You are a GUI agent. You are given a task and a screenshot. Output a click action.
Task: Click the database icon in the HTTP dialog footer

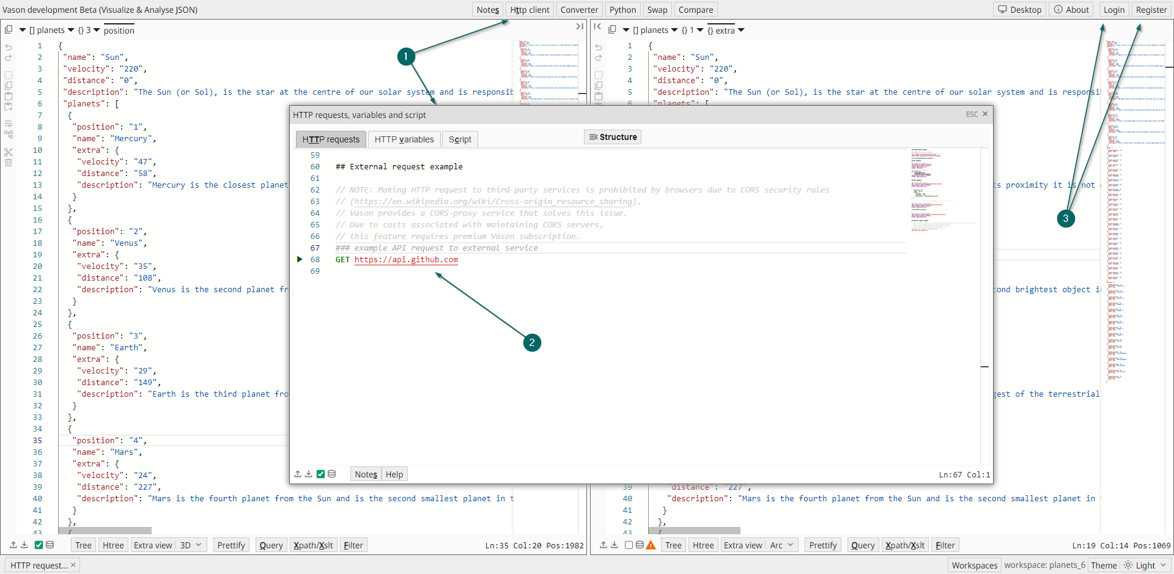[331, 474]
